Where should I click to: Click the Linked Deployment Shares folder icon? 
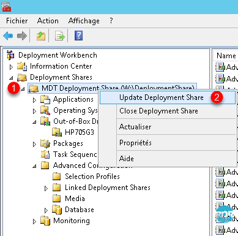point(57,188)
